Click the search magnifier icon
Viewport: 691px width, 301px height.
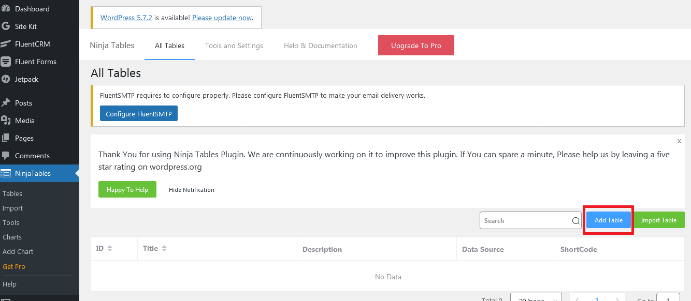[575, 220]
